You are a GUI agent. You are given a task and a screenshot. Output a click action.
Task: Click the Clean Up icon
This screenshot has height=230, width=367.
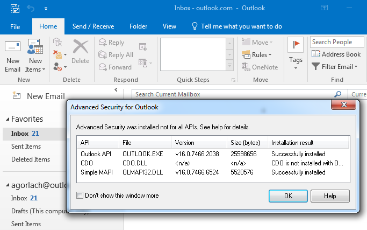(57, 54)
